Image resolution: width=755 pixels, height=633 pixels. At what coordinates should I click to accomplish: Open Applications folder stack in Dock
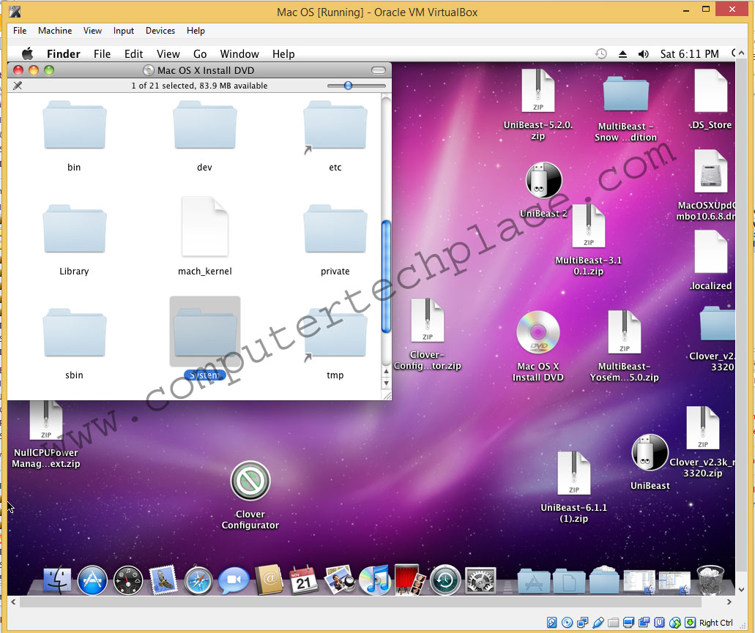tap(534, 581)
